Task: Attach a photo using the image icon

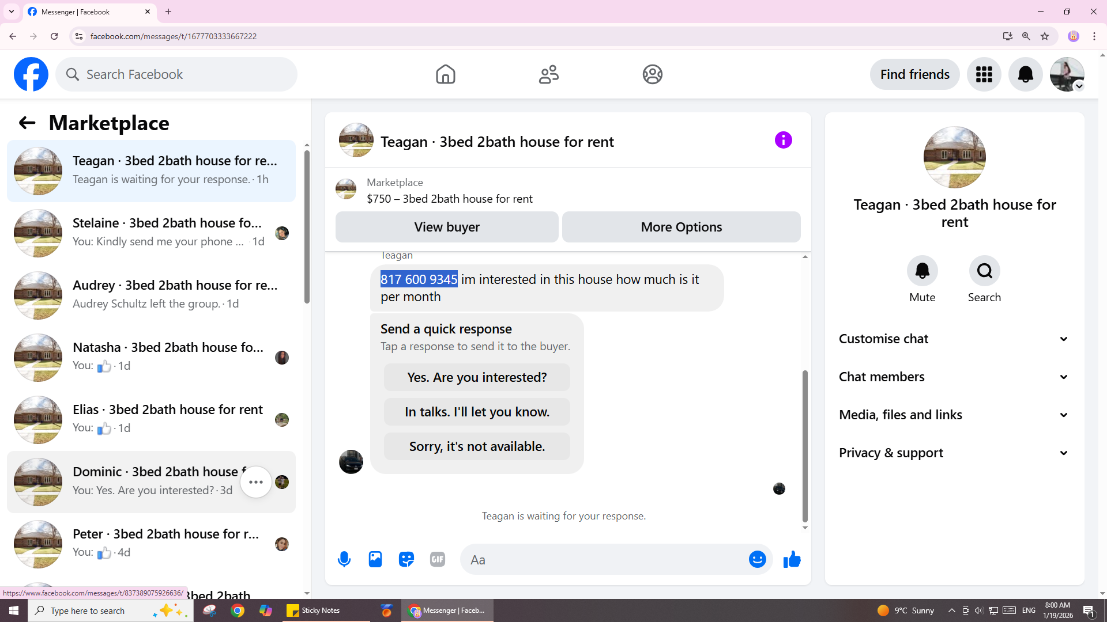Action: pyautogui.click(x=375, y=559)
